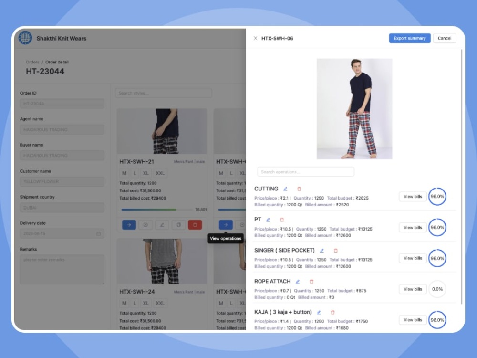Image resolution: width=477 pixels, height=358 pixels.
Task: View operations arrow for HTX-SWH-21
Action: [129, 225]
